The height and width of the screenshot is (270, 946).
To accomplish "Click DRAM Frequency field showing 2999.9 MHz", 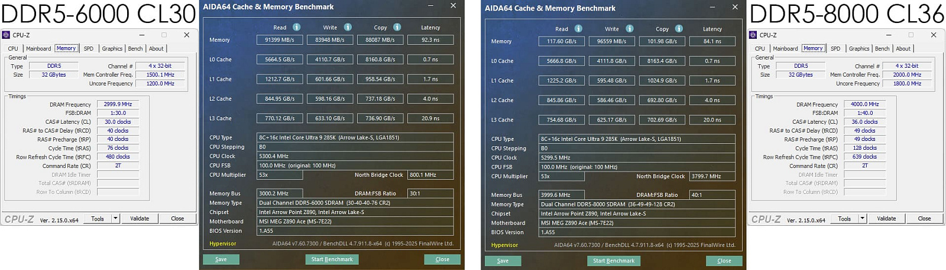I will pyautogui.click(x=118, y=104).
